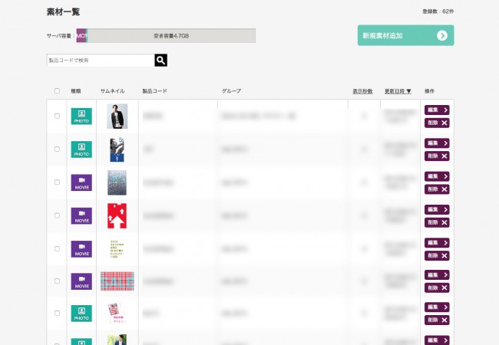Image resolution: width=499 pixels, height=345 pixels.
Task: Edit the second row with 編集 button
Action: pos(437,143)
